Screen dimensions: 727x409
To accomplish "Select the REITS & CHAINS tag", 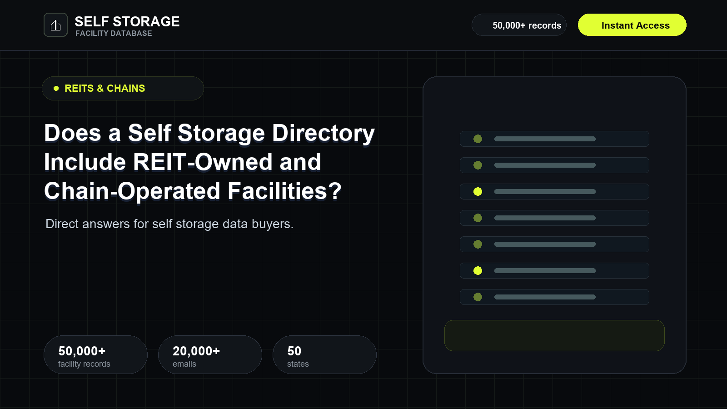I will (x=123, y=88).
